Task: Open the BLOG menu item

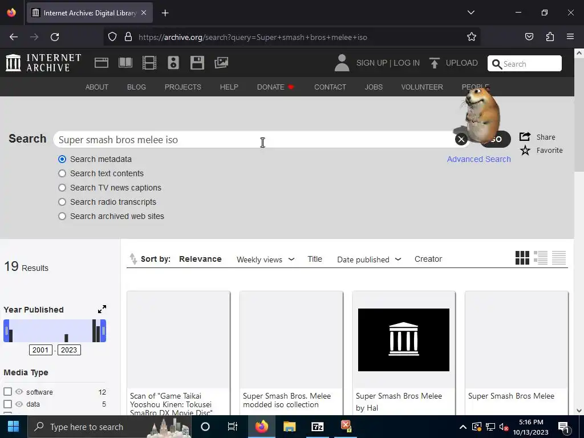Action: point(136,87)
